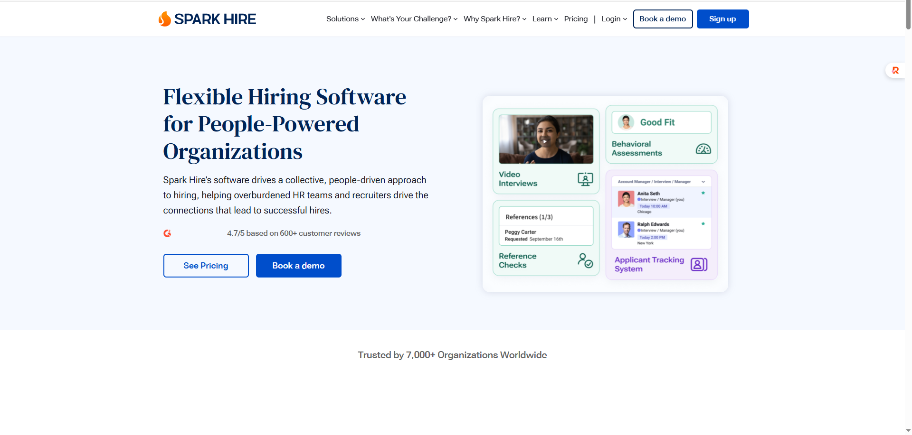Open the Why Spark Hire? menu
This screenshot has width=912, height=435.
494,19
